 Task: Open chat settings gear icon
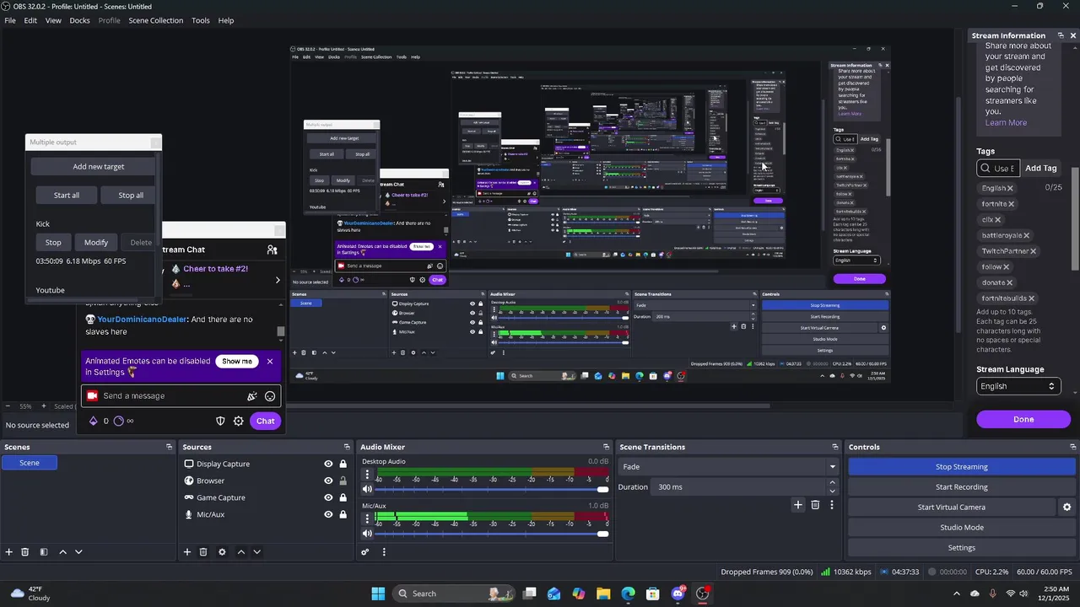coord(239,421)
